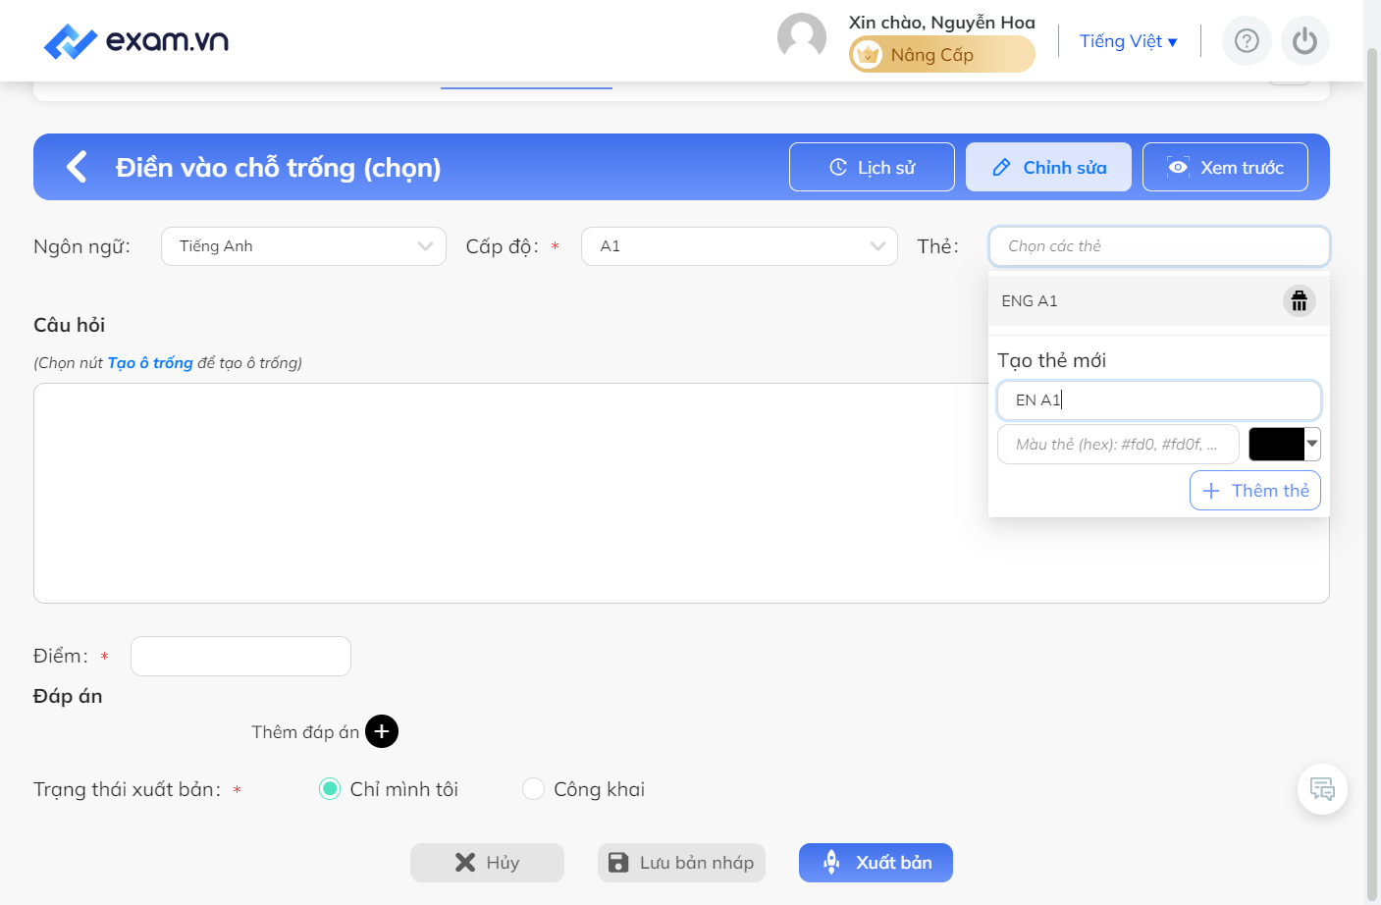Go back with the left arrow icon
This screenshot has height=905, width=1381.
[x=77, y=167]
